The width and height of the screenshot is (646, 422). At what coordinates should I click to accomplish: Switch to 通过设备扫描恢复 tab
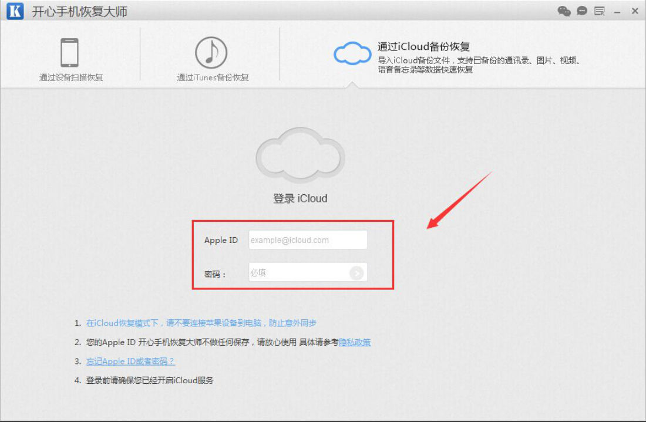tap(71, 77)
